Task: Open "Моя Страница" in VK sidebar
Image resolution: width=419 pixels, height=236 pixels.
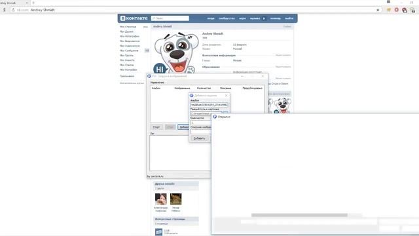Action: click(128, 27)
